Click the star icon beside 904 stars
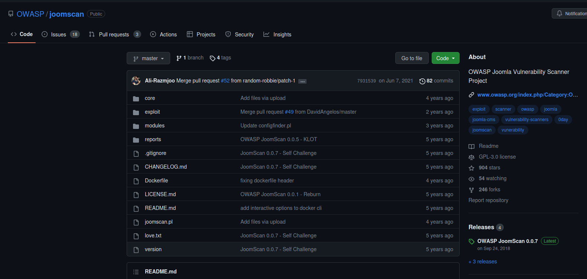This screenshot has width=587, height=279. (471, 168)
